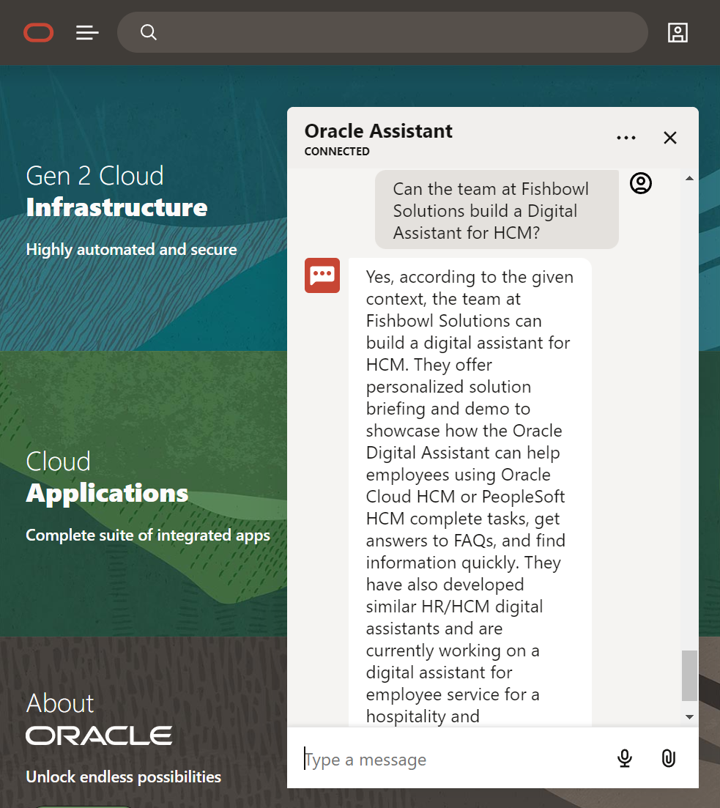Screen dimensions: 720x808
Task: Click the assistant's reply message bubble
Action: [x=470, y=492]
